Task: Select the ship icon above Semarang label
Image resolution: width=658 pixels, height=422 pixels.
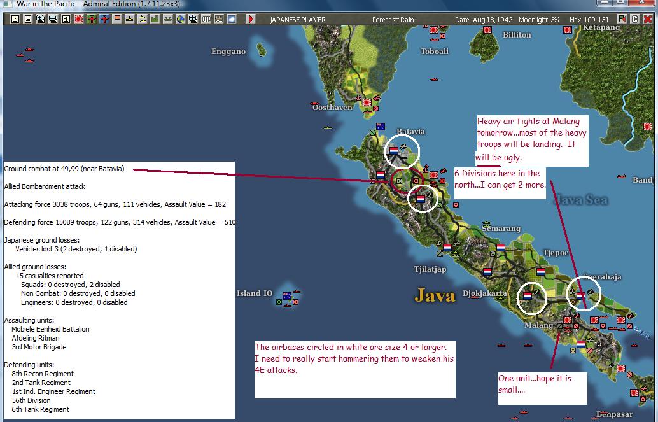Action: click(x=486, y=223)
